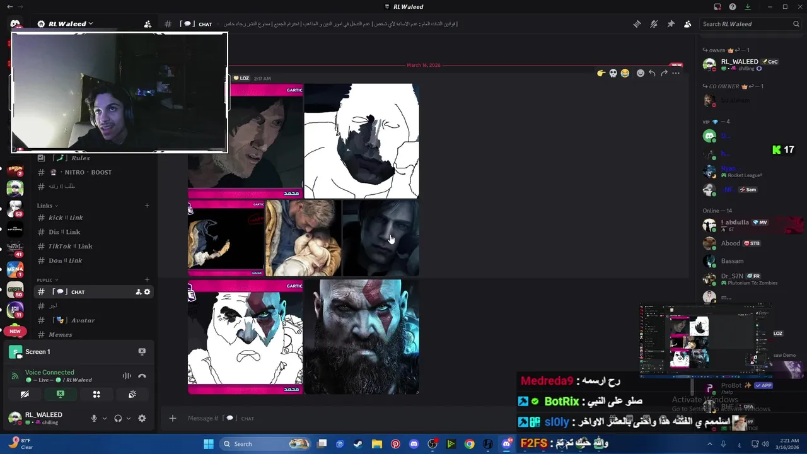The width and height of the screenshot is (807, 454).
Task: React with pointing hand emoji
Action: pos(601,73)
